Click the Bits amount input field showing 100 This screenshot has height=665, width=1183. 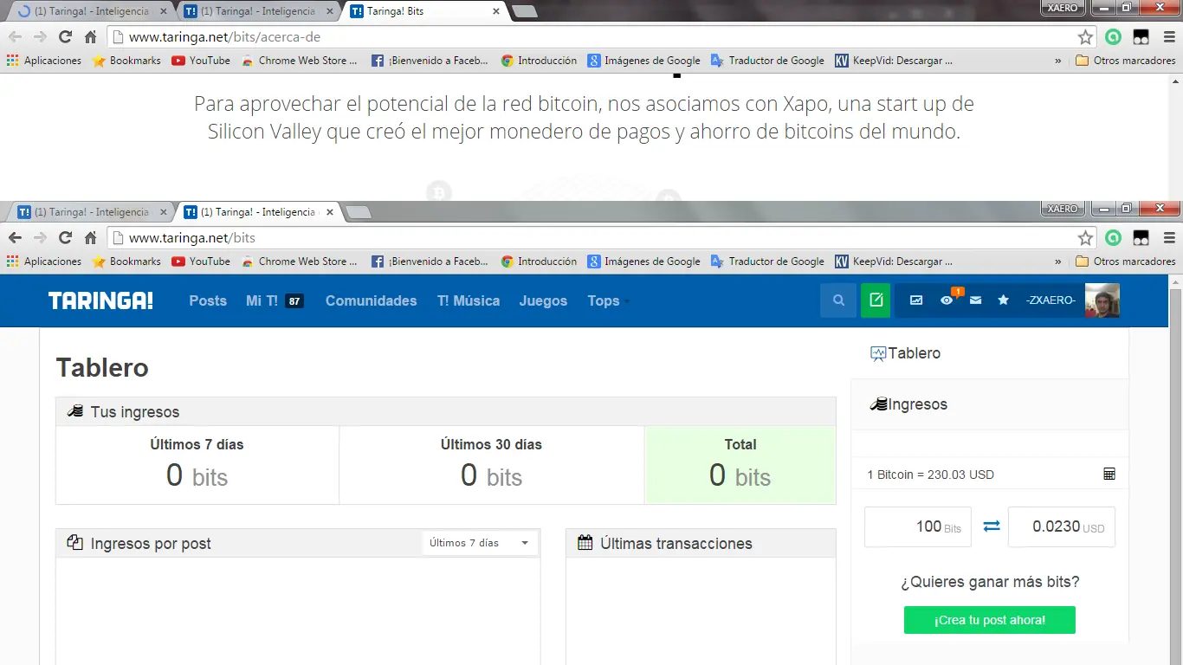[918, 526]
